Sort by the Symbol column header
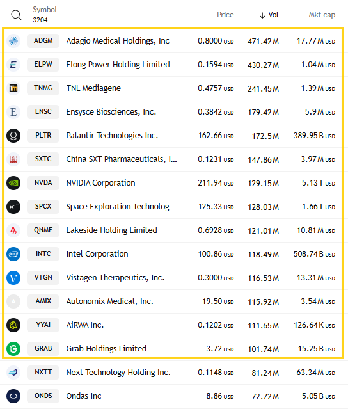This screenshot has height=409, width=348. tap(45, 10)
